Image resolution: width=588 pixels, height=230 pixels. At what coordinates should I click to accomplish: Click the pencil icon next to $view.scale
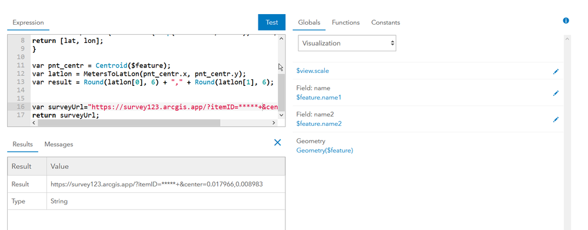click(556, 71)
